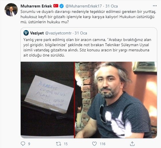The width and height of the screenshot is (161, 148).
Task: Click the 31 Oca tweet timestamp
Action: (x=112, y=6)
